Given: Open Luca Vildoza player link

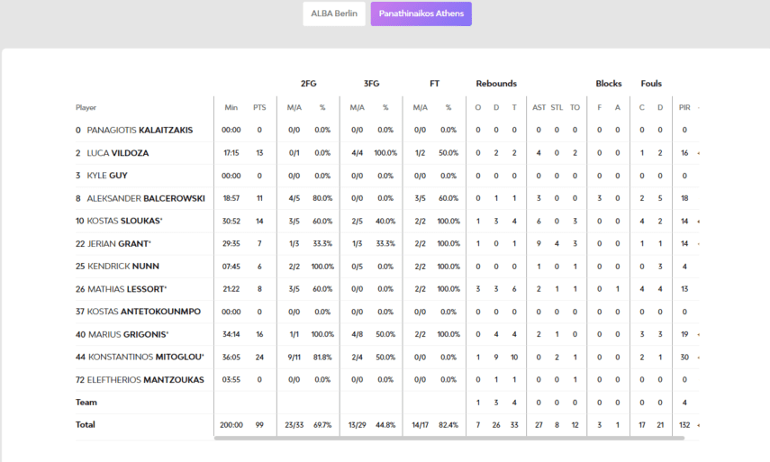Looking at the screenshot, I should 117,153.
